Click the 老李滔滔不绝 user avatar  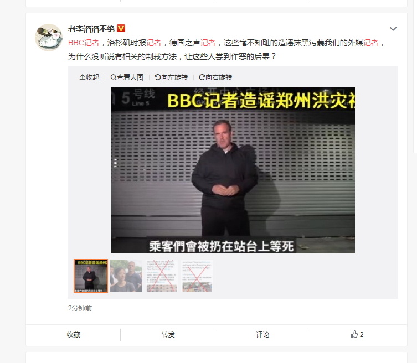pos(48,38)
